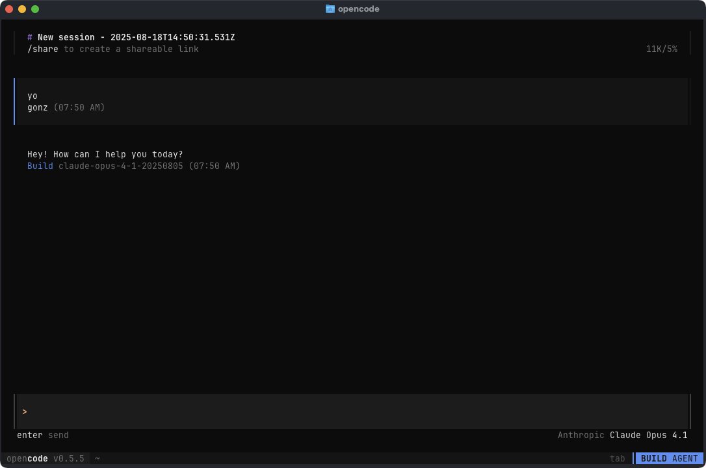Click the opencode title in the window bar
This screenshot has width=706, height=468.
click(x=360, y=8)
